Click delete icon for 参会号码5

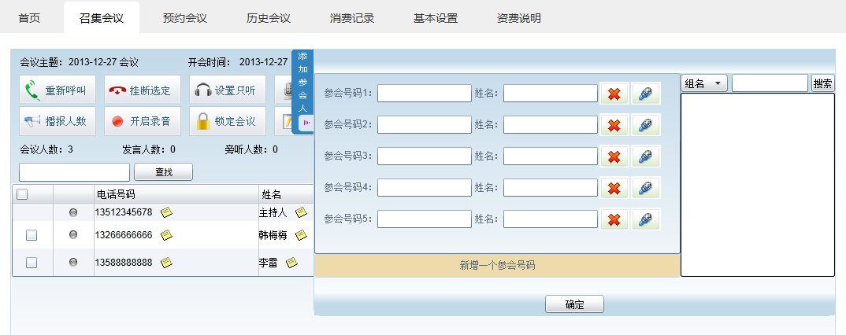614,219
